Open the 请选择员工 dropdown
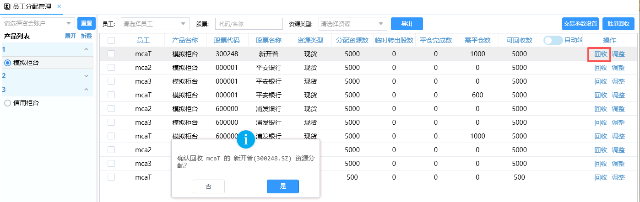 click(x=155, y=24)
